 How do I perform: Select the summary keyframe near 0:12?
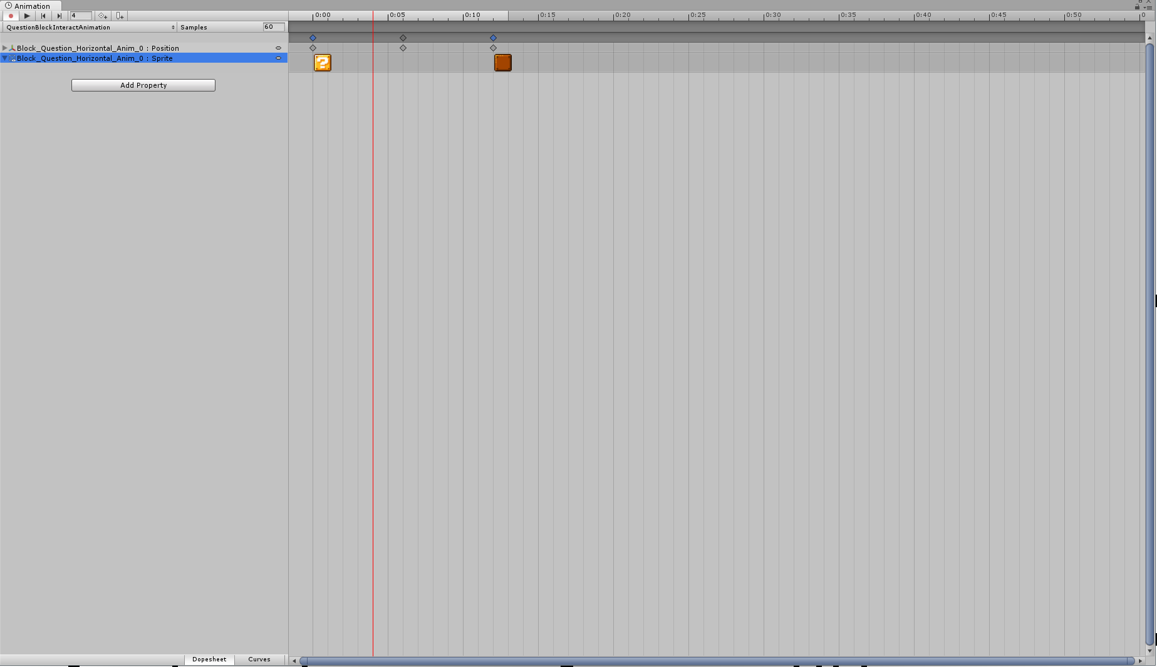493,38
